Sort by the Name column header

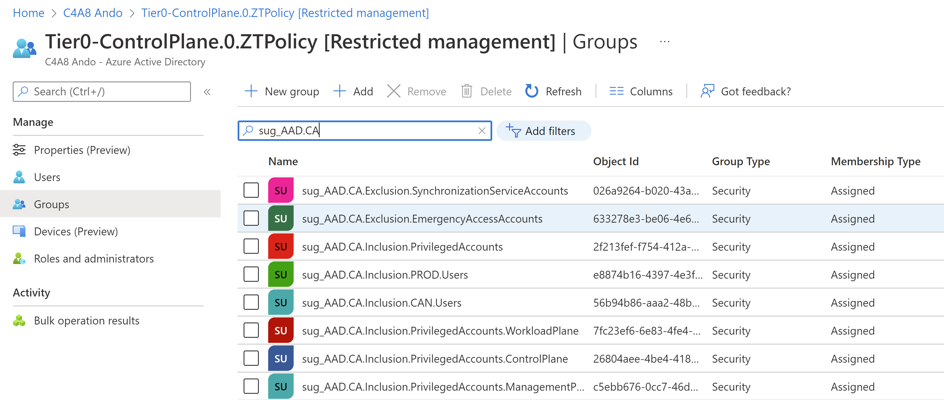(283, 161)
